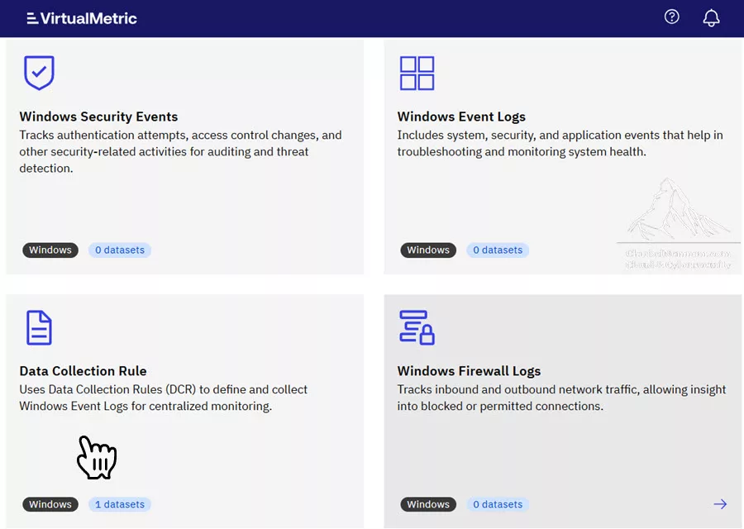Click the Windows tag on Windows Firewall Logs card
Screen dimensions: 744x529
428,504
